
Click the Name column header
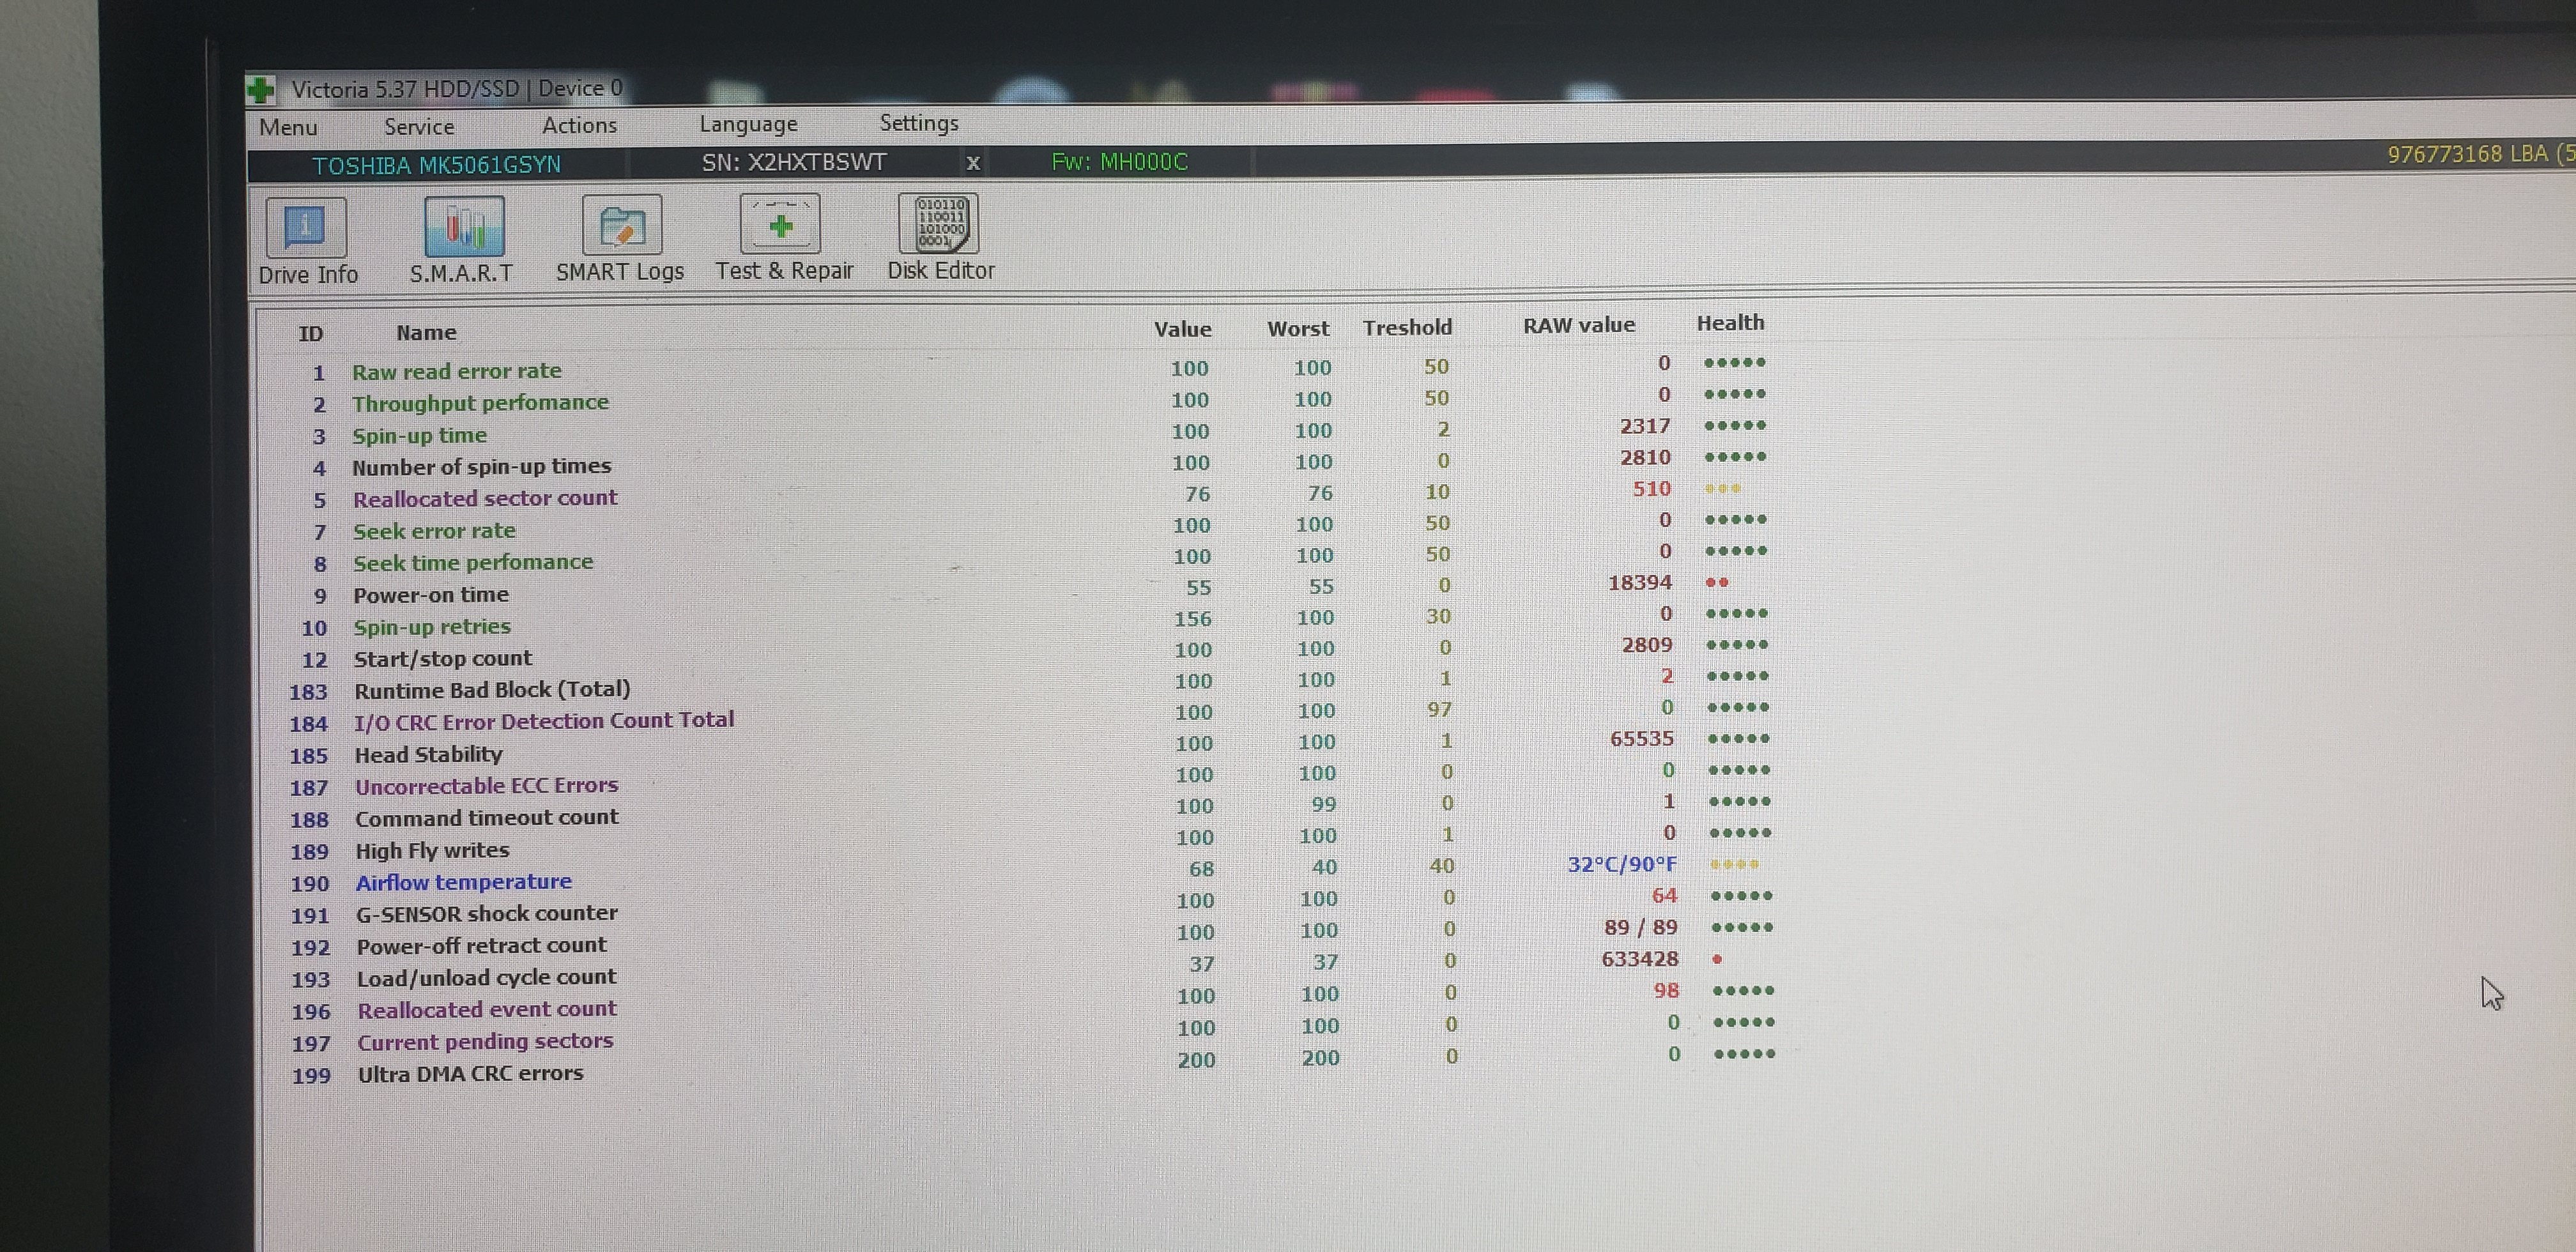point(426,333)
